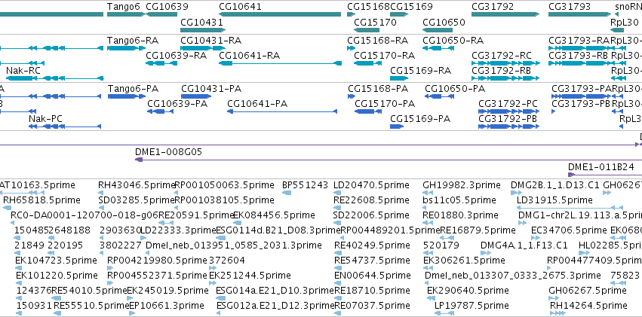Open protein Nak-PC
This screenshot has height=317, width=642.
[x=45, y=119]
